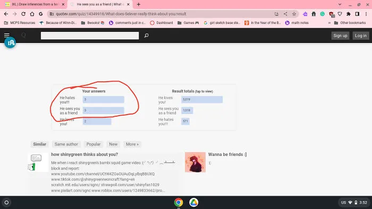Screen dimensions: 372x209
Task: Share this page via the share icon
Action: (x=285, y=14)
